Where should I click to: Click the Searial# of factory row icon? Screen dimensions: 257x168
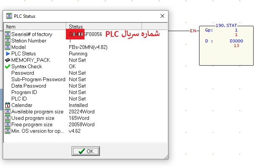(x=8, y=35)
